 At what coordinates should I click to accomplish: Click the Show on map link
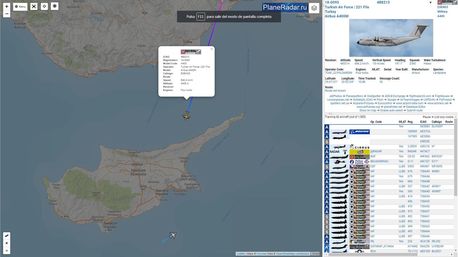point(368,110)
